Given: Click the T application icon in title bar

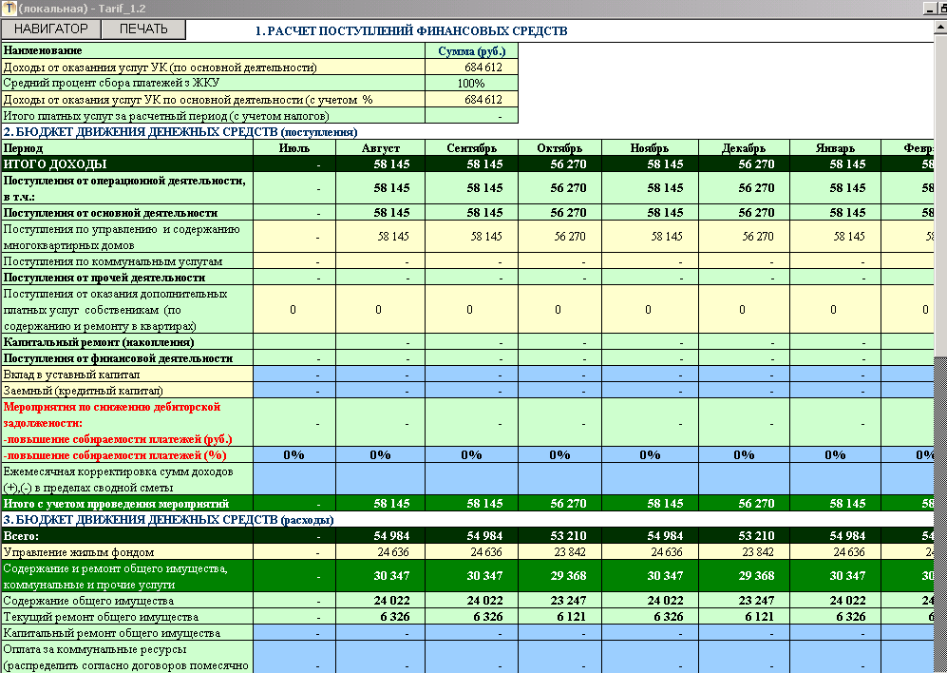Looking at the screenshot, I should tap(9, 9).
